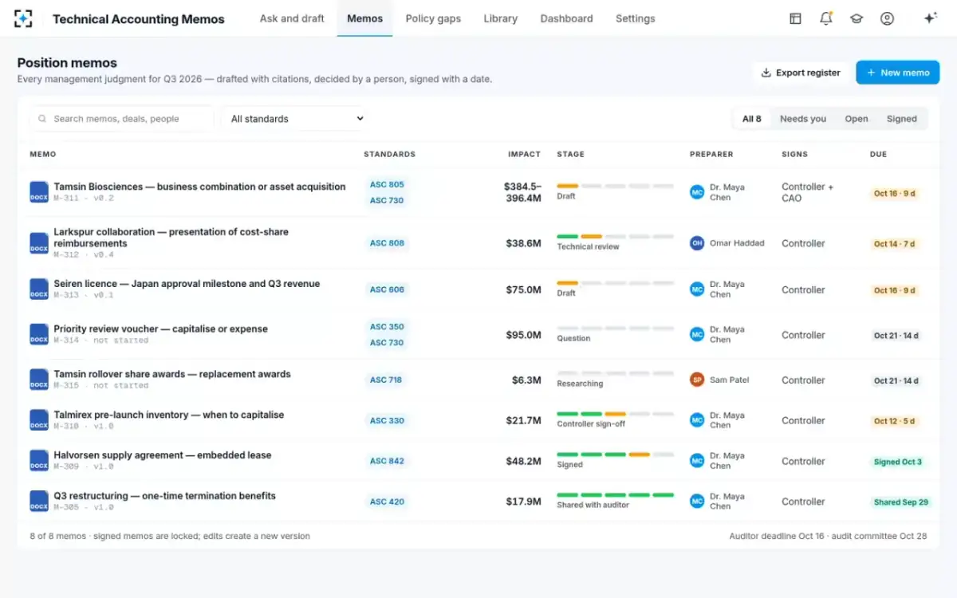Click DOCX icon for Priority review voucher memo
Viewport: 957px width, 598px height.
39,334
